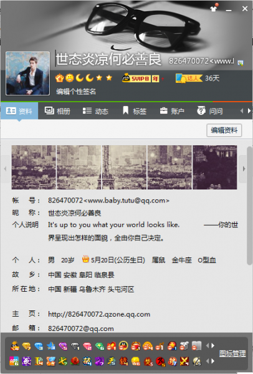Show more tabs with right arrow
The image size is (253, 374).
(x=249, y=111)
